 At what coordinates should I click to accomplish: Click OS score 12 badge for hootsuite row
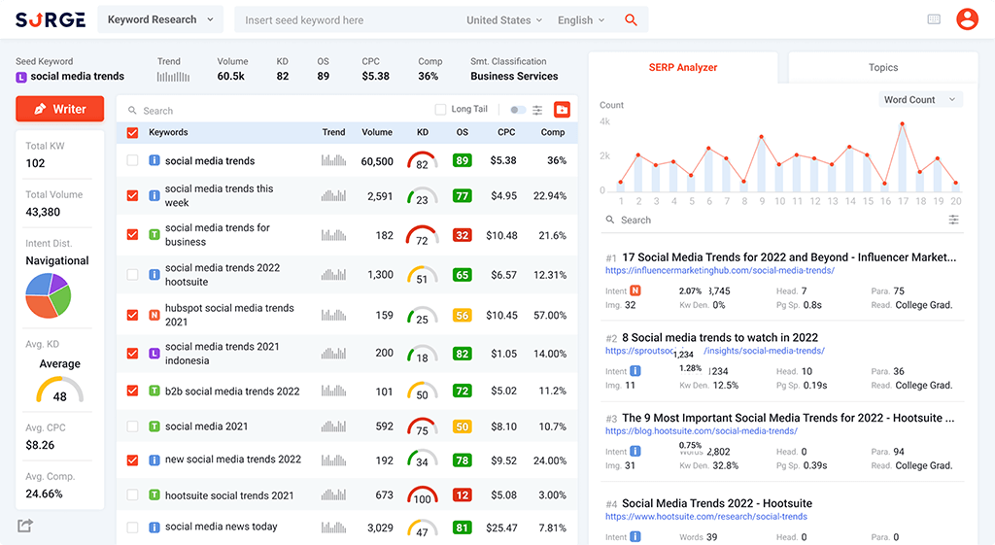462,494
